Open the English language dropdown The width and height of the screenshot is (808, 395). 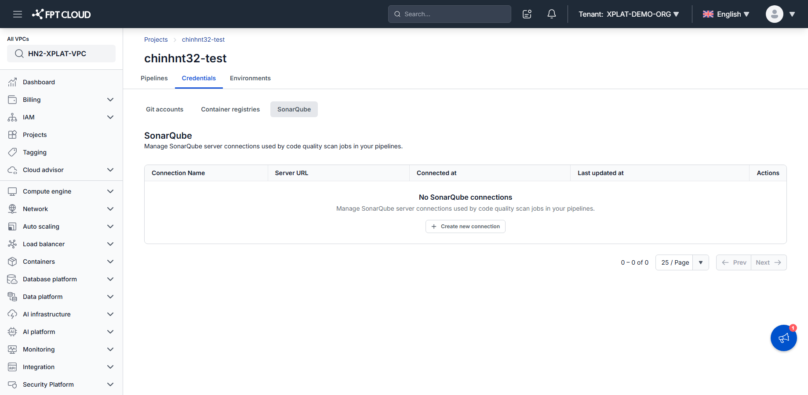click(x=726, y=14)
